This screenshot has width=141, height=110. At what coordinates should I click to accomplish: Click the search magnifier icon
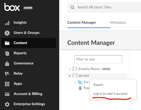[72, 7]
